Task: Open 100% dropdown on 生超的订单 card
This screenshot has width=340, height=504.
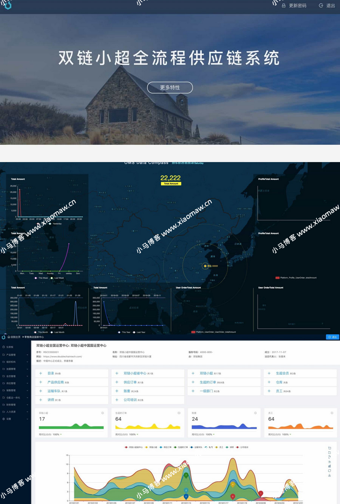Action: [x=133, y=434]
